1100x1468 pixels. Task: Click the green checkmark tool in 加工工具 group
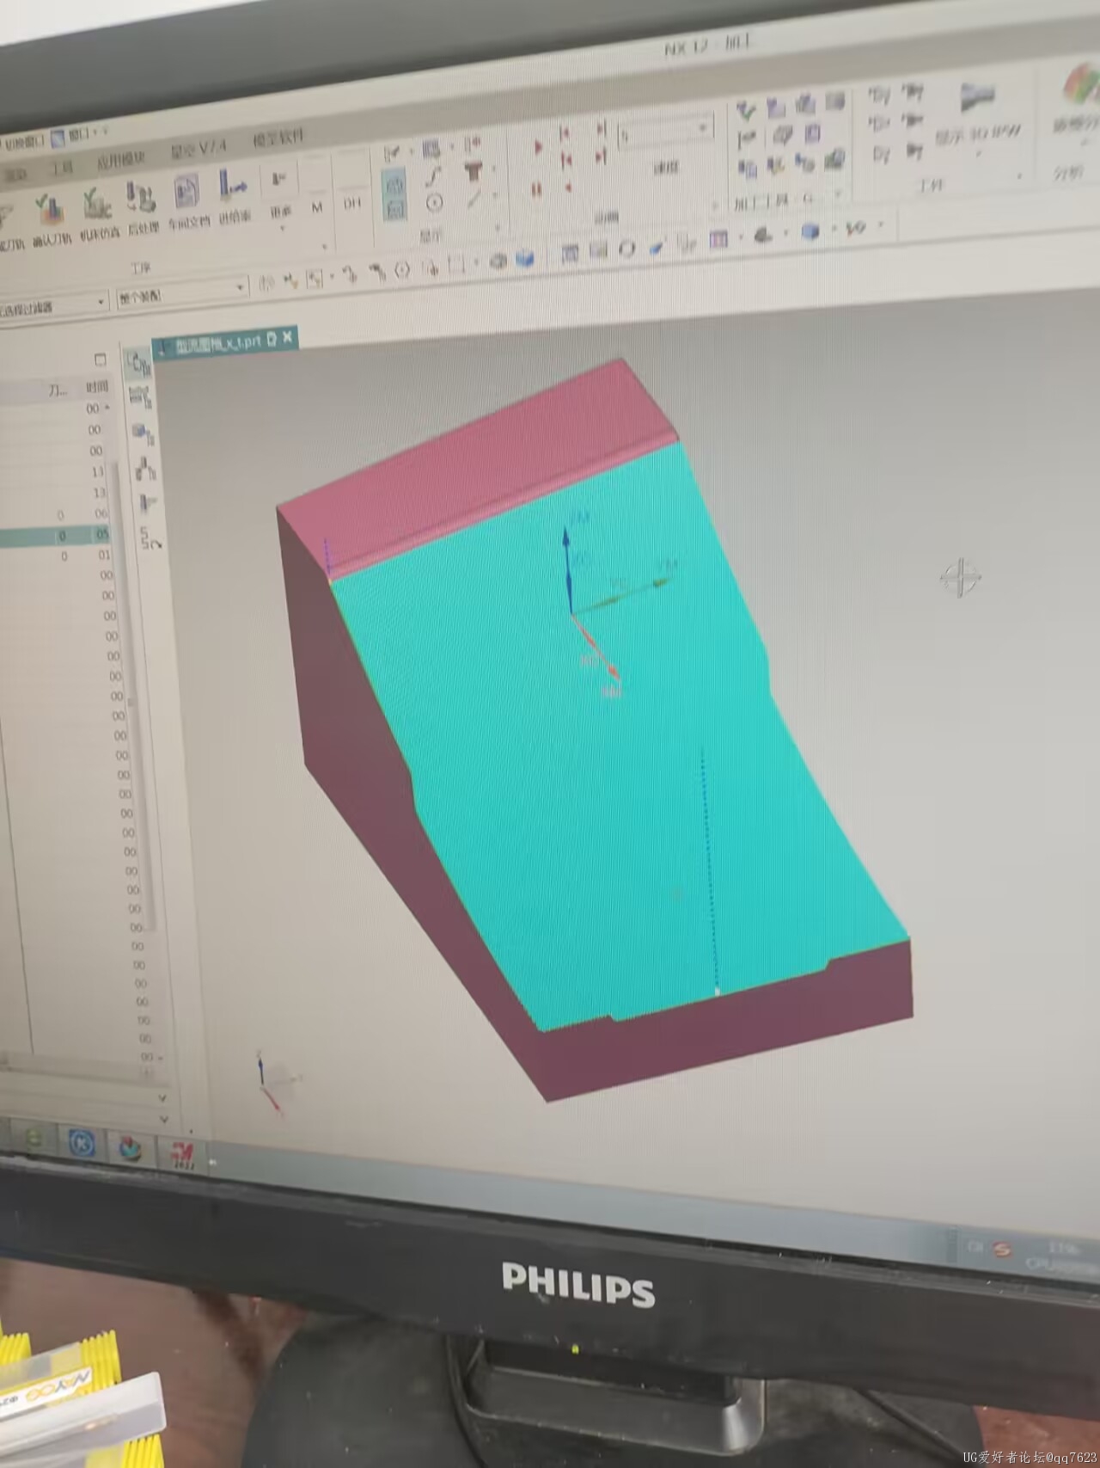coord(746,110)
